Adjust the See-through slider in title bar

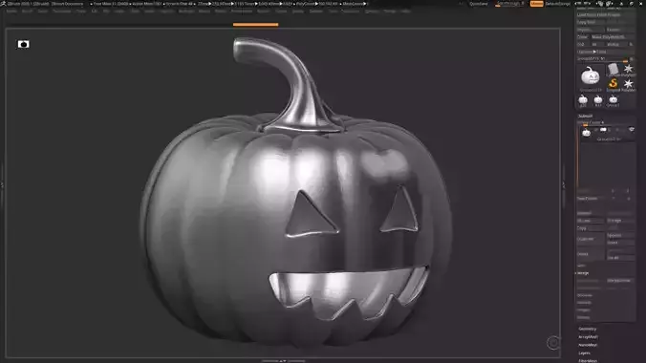coord(510,4)
